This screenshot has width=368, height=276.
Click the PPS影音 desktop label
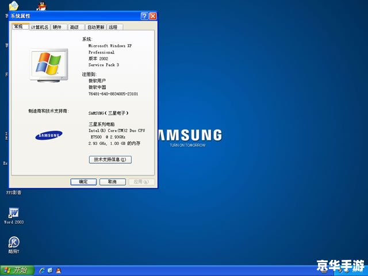14,193
